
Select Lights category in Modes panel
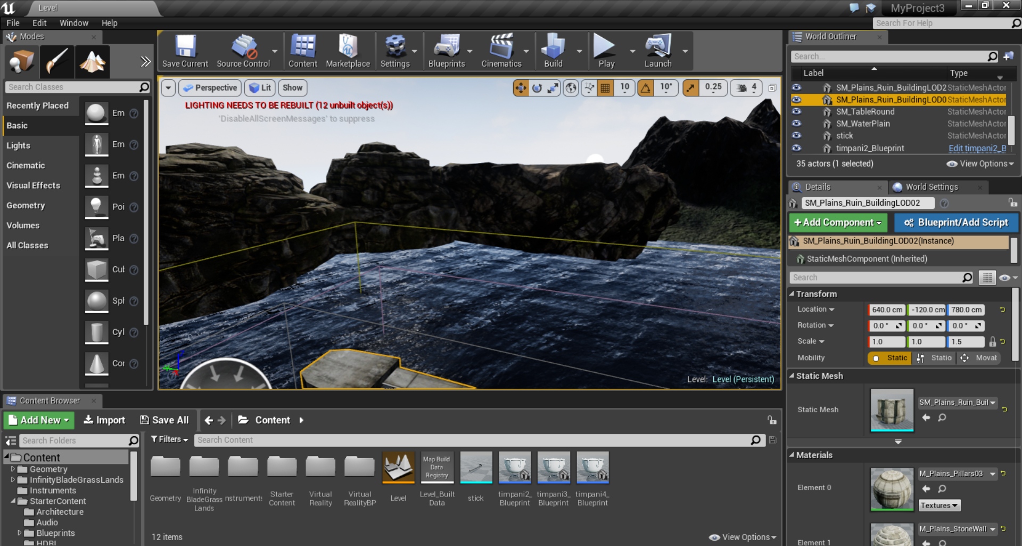click(x=18, y=145)
